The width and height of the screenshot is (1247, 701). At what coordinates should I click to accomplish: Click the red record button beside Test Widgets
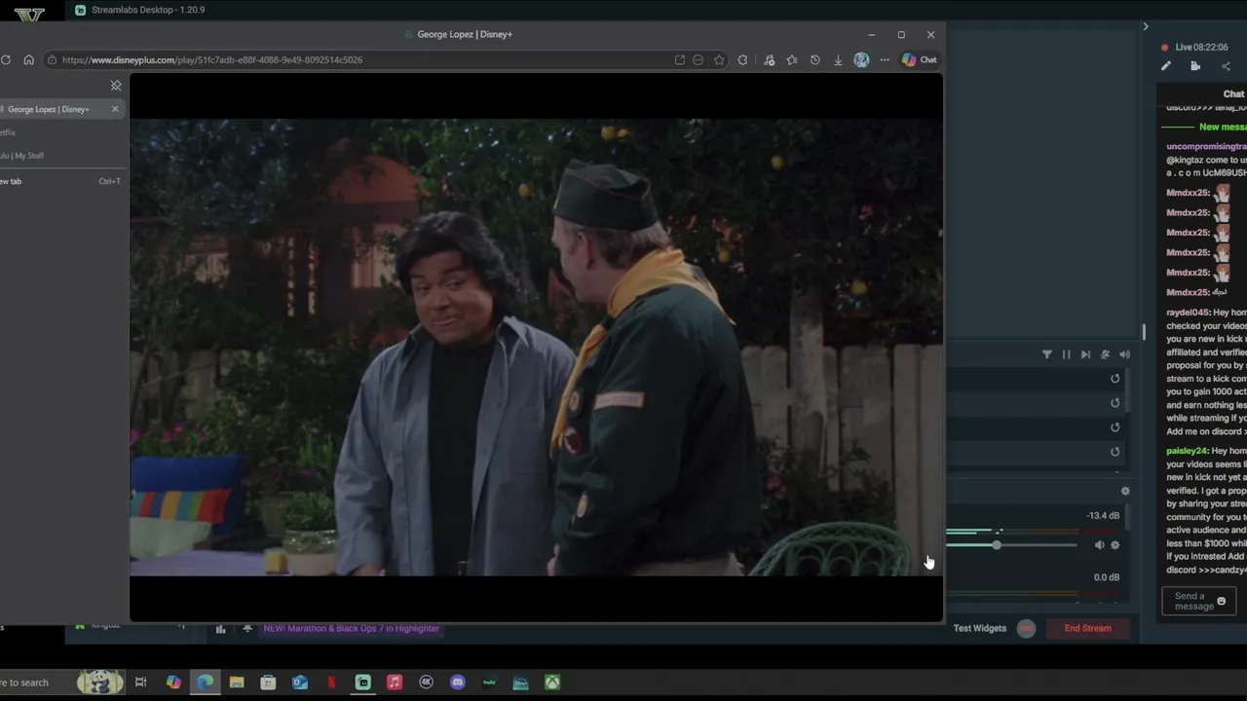tap(1026, 629)
